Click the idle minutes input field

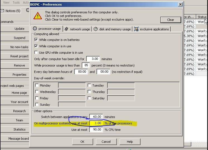click(x=93, y=59)
